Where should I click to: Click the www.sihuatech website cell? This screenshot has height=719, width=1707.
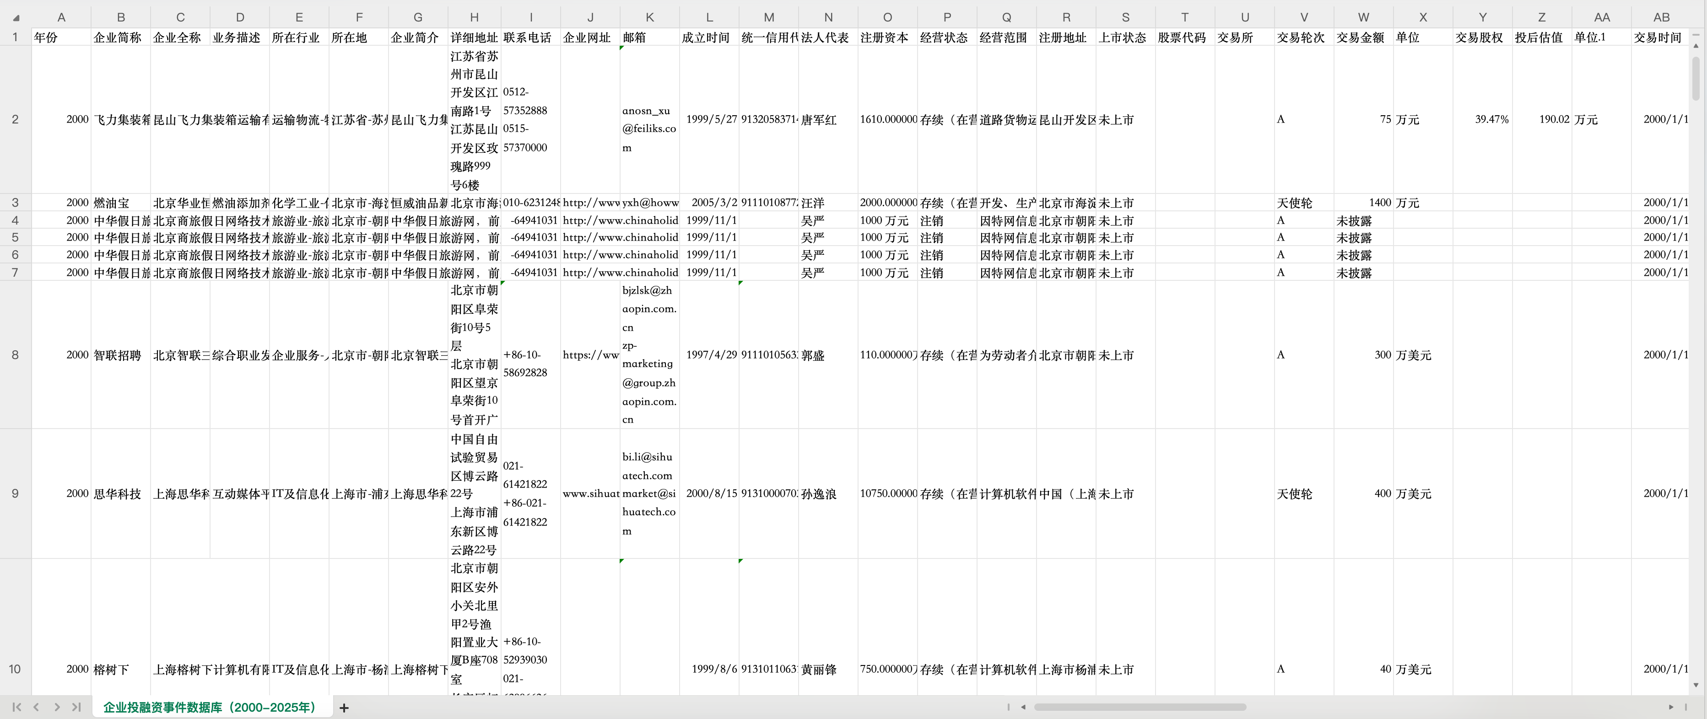point(590,494)
